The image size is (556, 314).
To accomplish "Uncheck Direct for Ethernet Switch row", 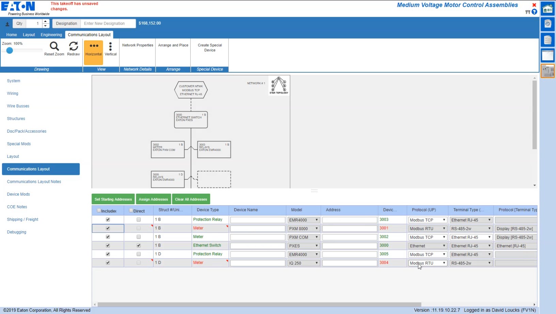I will click(x=139, y=245).
